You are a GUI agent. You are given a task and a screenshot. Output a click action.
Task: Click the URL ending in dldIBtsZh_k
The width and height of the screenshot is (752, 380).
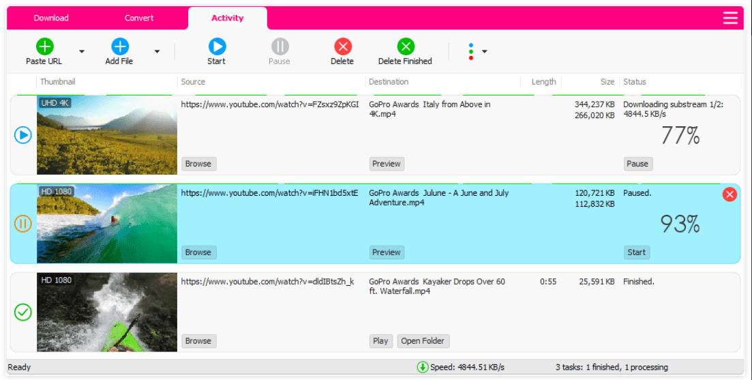[x=268, y=282]
